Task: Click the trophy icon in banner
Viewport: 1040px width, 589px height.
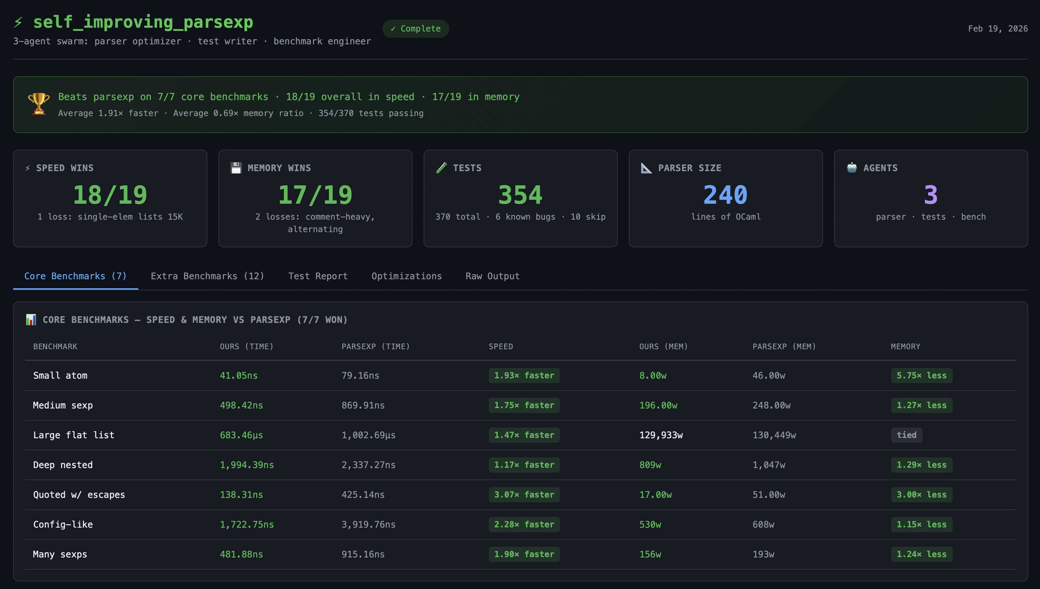Action: point(38,104)
